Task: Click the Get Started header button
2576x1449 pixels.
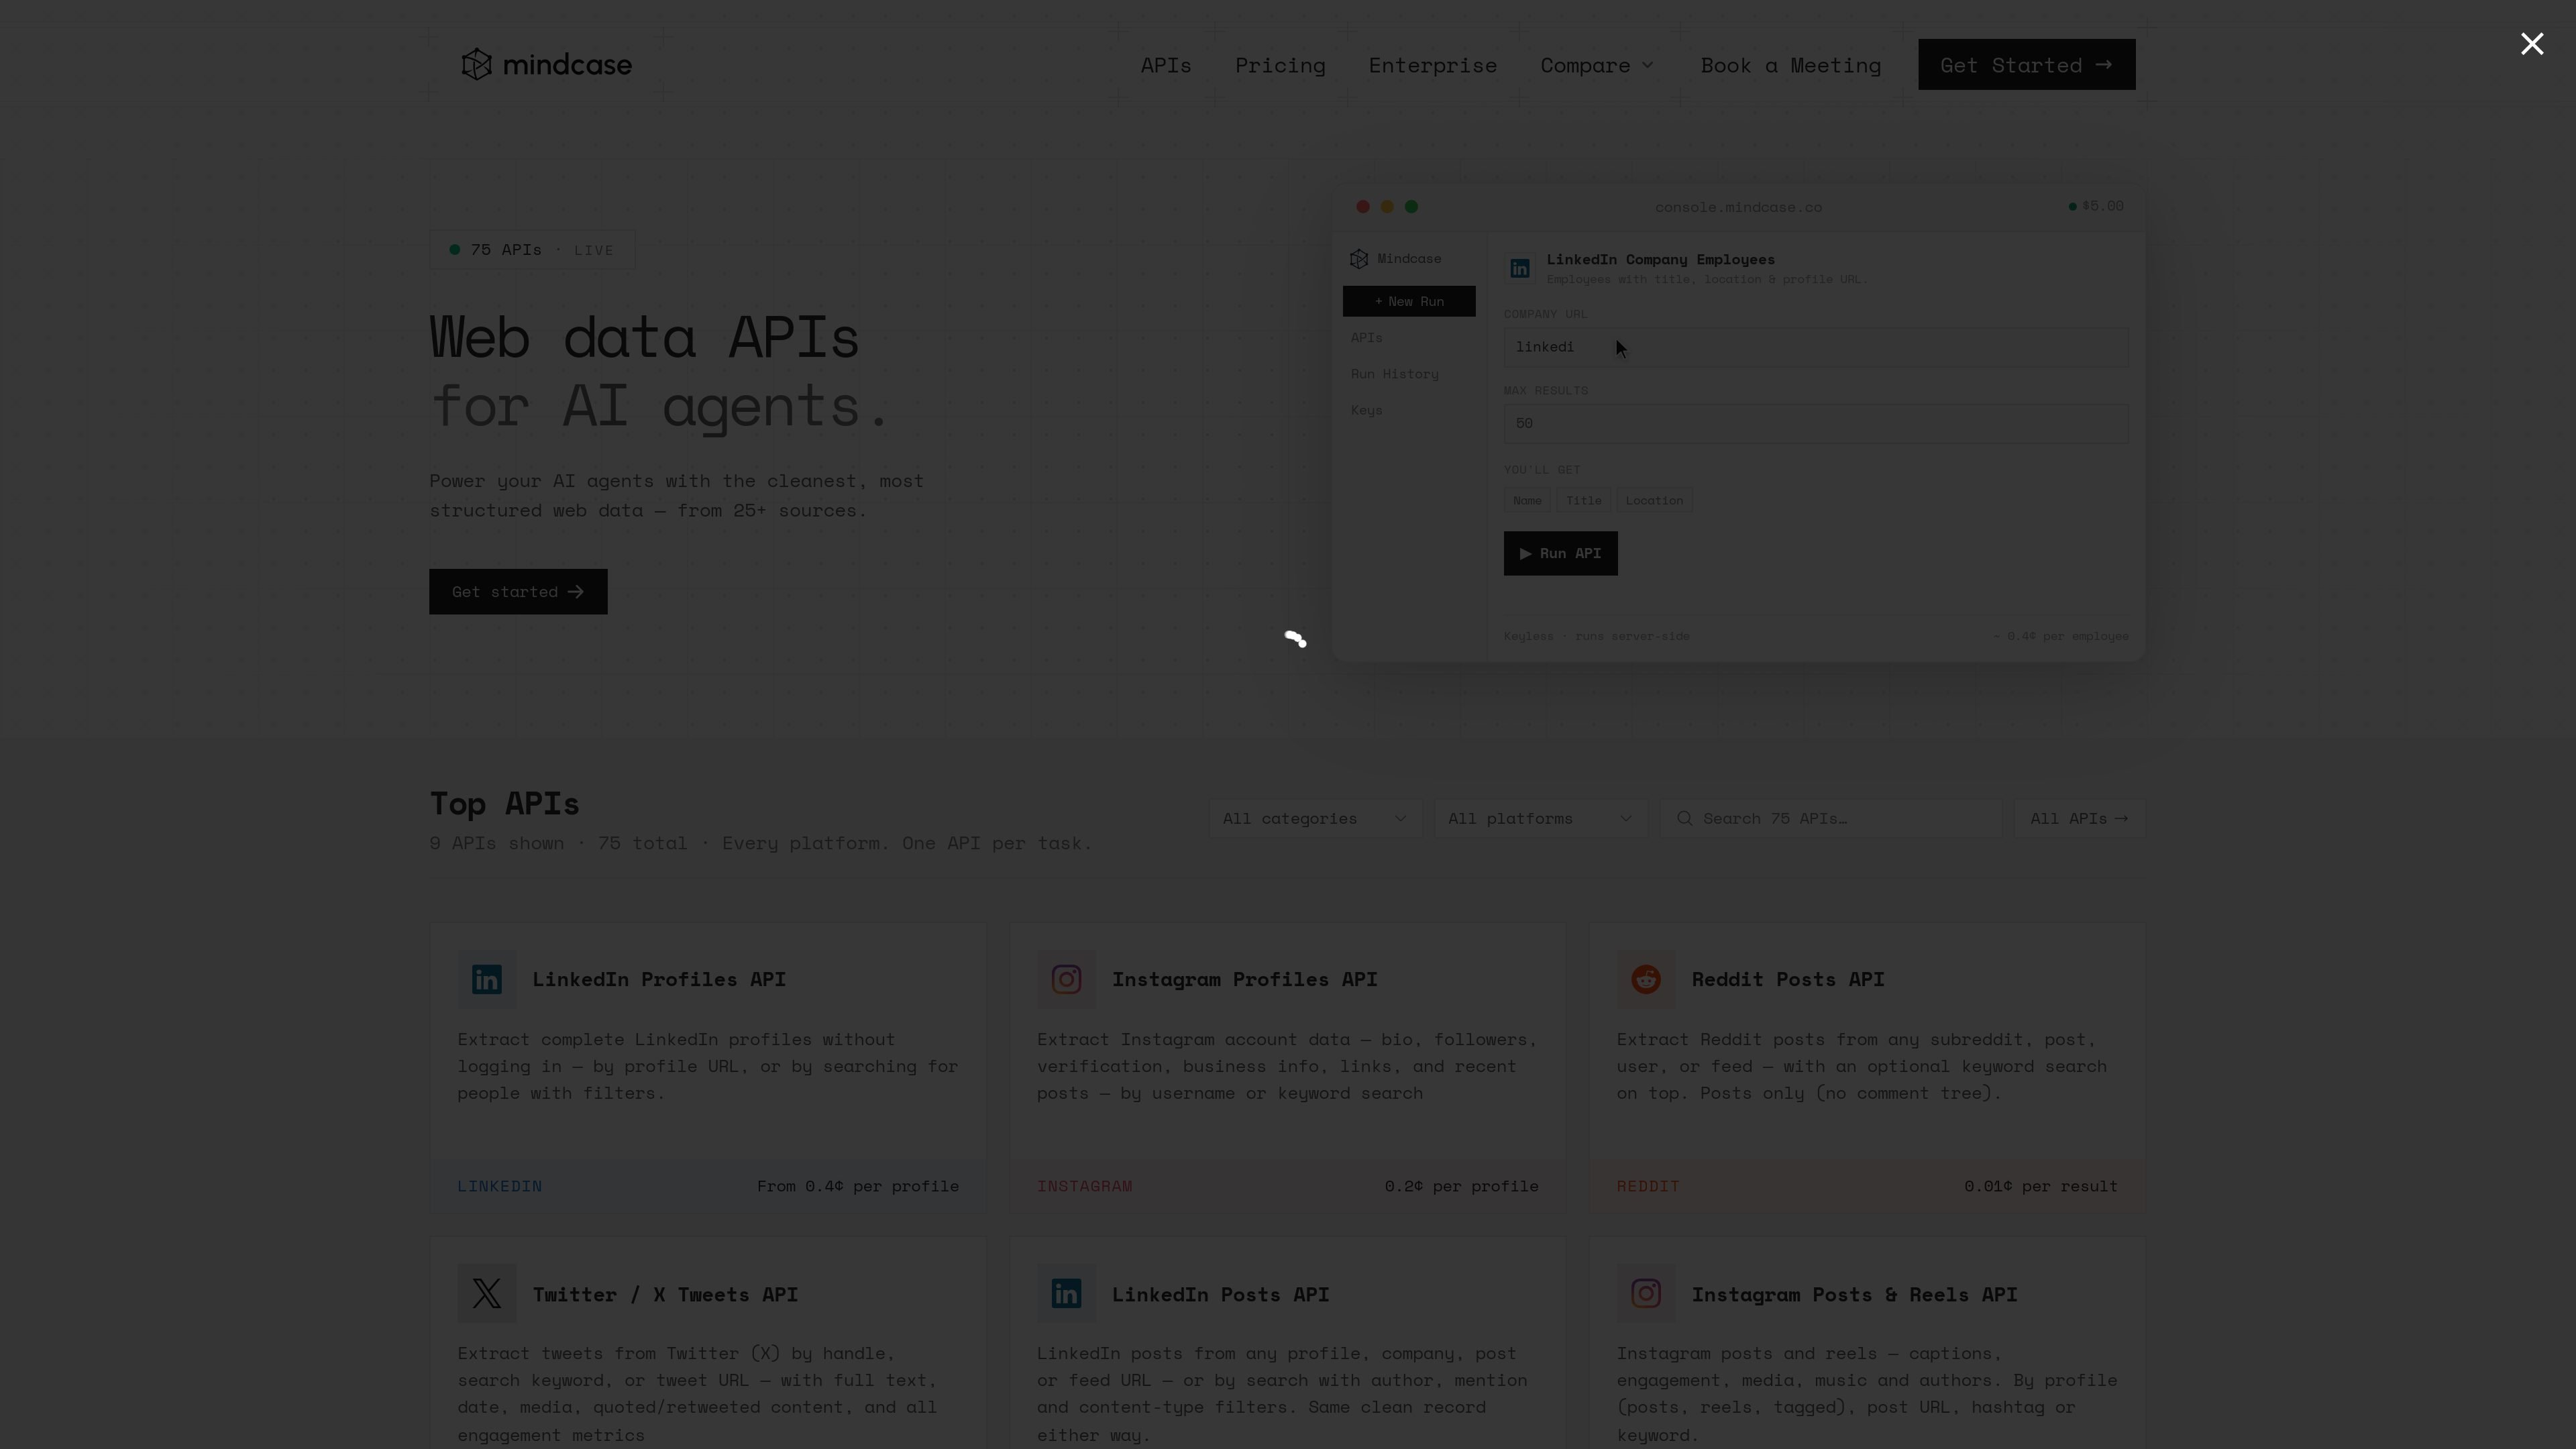Action: coord(2026,65)
